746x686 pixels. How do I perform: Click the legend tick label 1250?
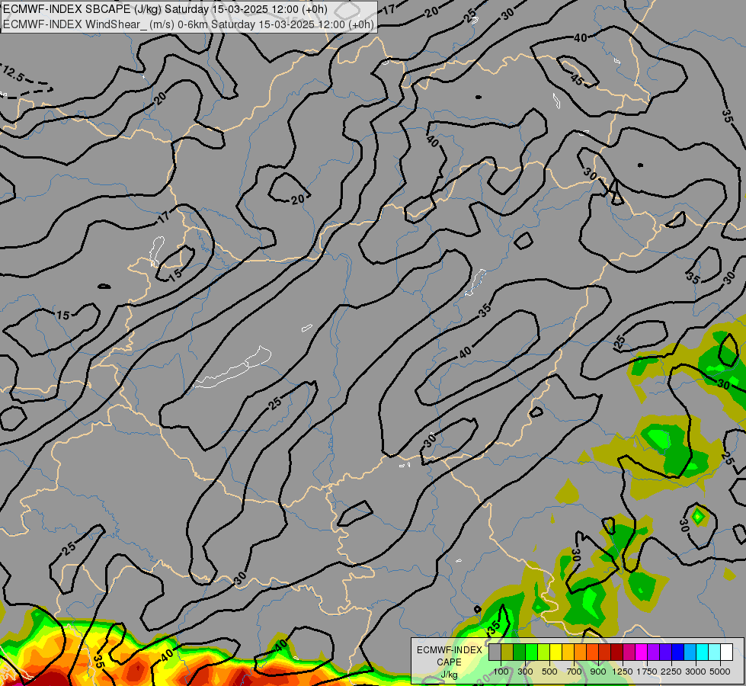click(x=623, y=672)
